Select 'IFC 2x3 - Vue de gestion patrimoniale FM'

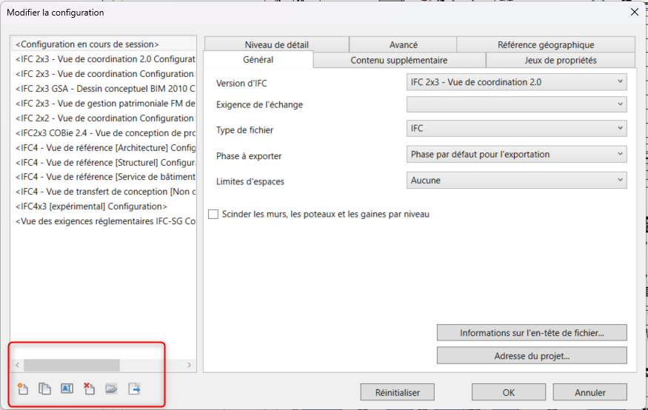tap(104, 103)
